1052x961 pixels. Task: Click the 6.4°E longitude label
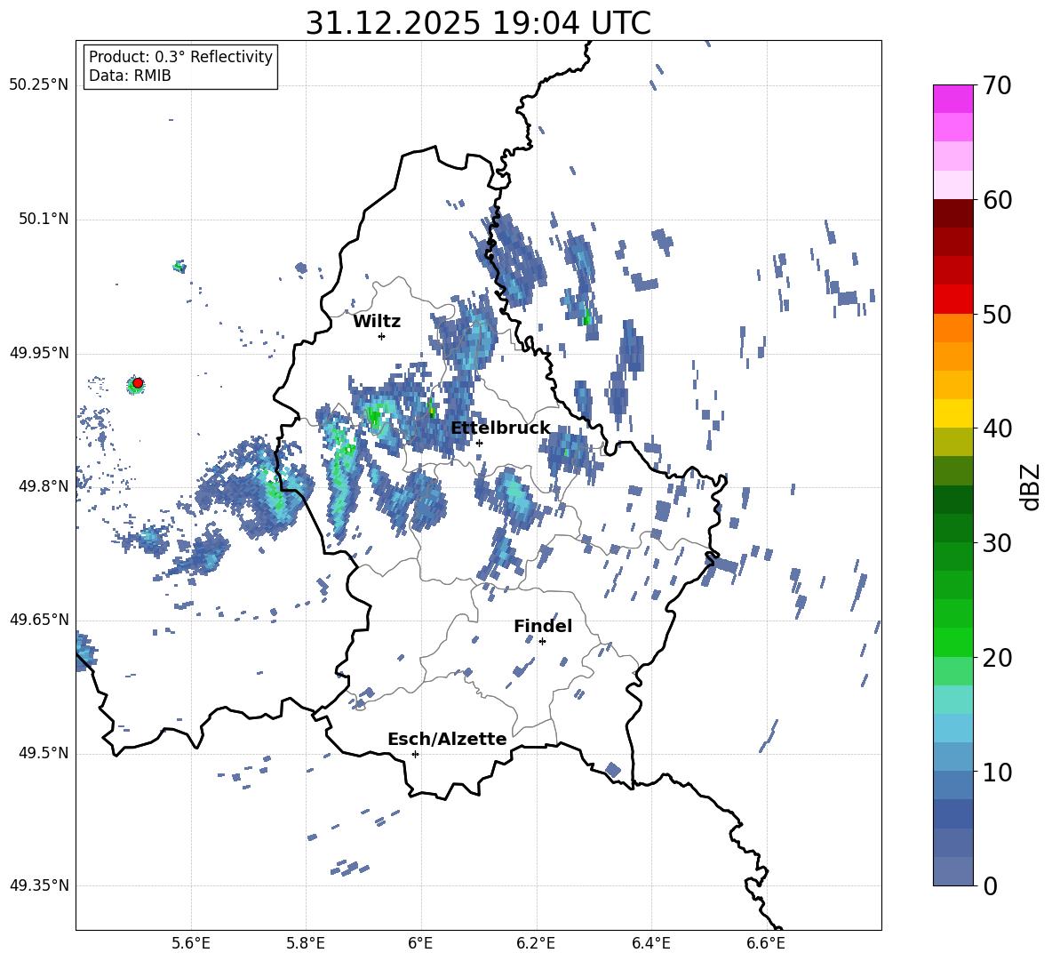click(x=650, y=943)
